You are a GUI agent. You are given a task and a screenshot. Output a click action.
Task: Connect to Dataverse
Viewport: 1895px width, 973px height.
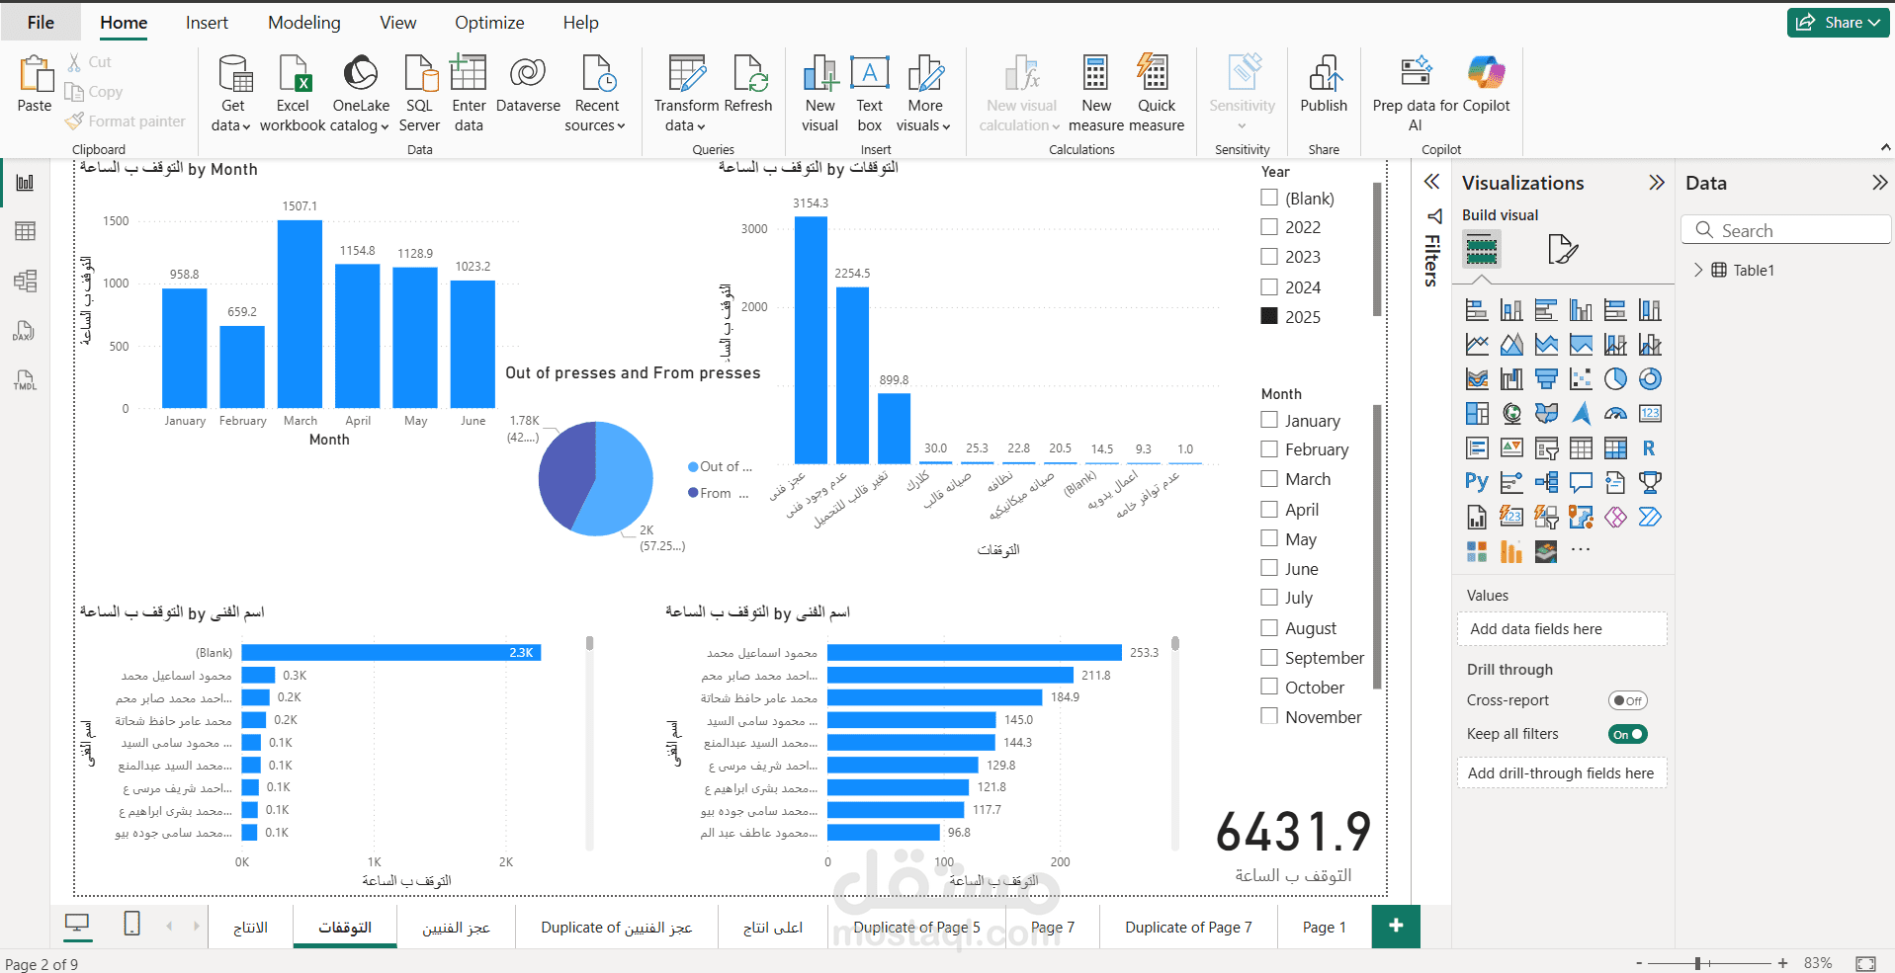(x=528, y=85)
